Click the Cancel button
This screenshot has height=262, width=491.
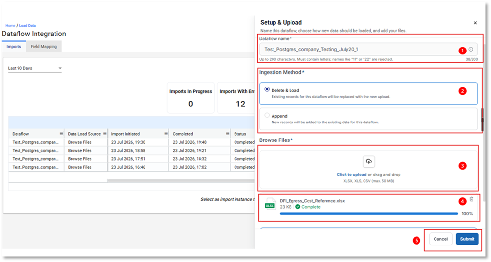coord(440,239)
